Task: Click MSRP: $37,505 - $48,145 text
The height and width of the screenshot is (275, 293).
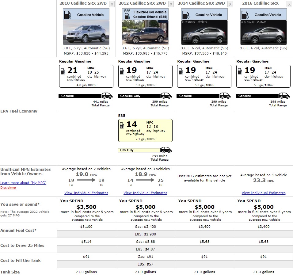Action: (x=204, y=53)
